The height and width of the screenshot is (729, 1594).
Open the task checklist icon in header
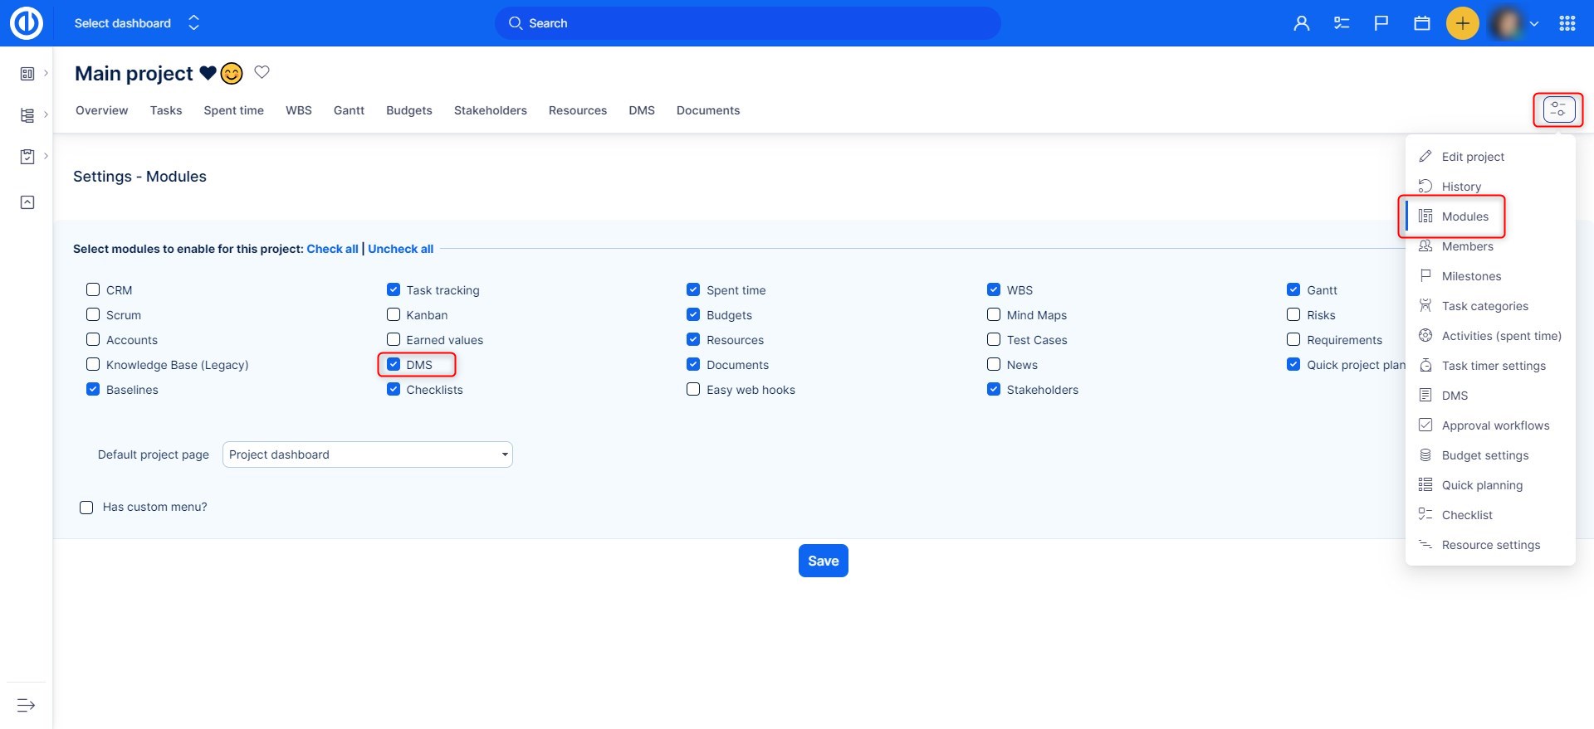(1342, 23)
